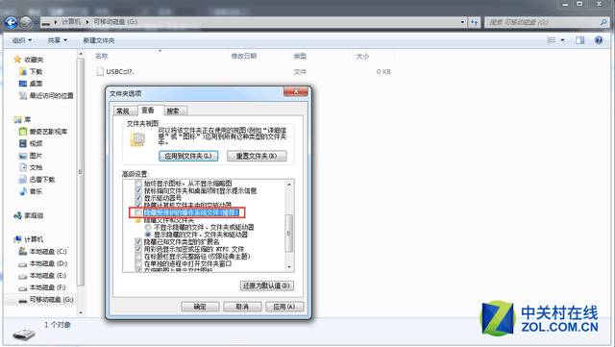Viewport: 615px width, 347px height.
Task: Click the advanced settings scroll-down arrow
Action: 289,267
